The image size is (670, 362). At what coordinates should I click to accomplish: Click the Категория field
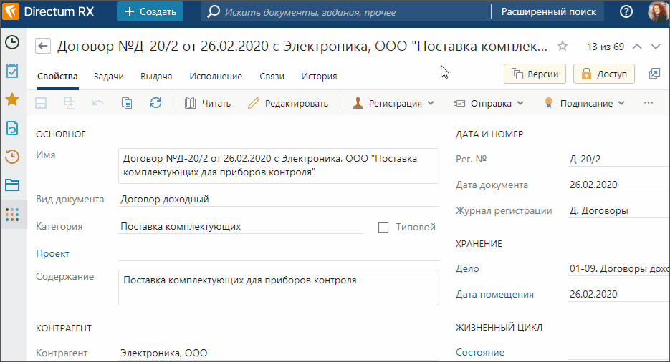click(x=241, y=226)
